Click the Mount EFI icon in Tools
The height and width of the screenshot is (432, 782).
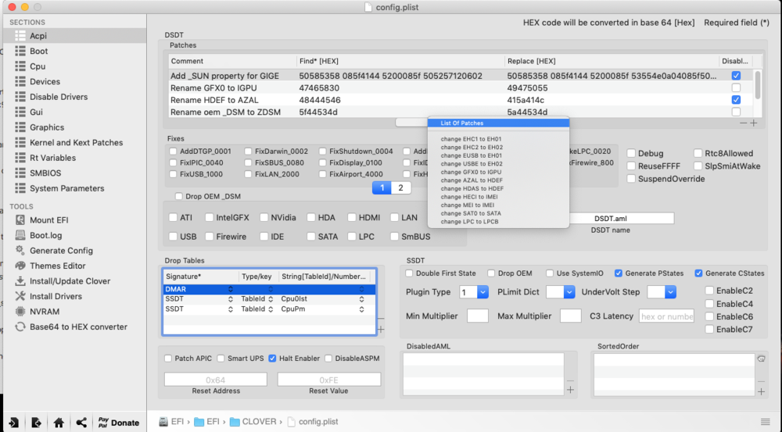(20, 220)
